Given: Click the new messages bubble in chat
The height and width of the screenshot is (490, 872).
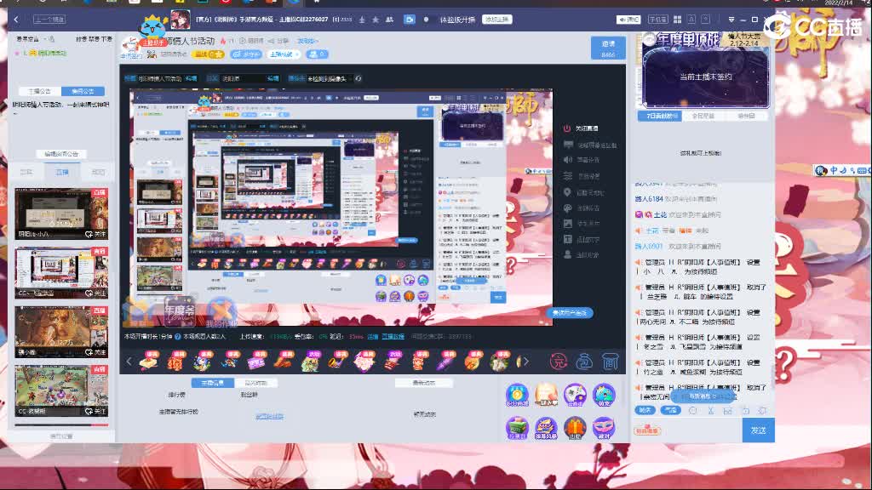Looking at the screenshot, I should pos(703,396).
